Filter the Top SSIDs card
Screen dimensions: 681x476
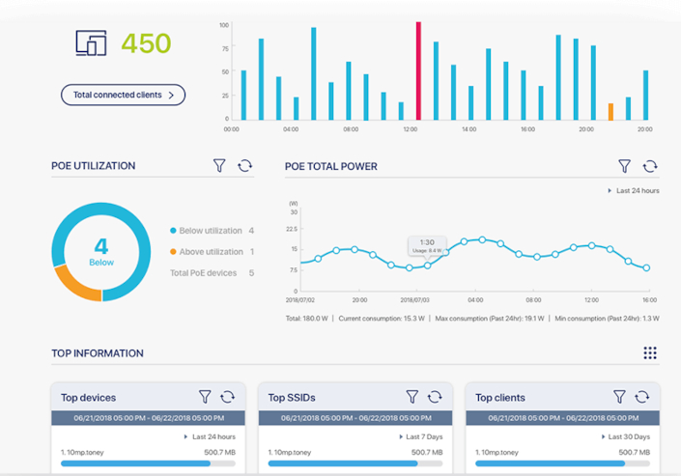click(x=412, y=397)
